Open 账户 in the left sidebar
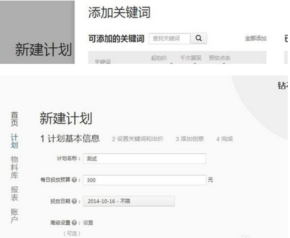Screen dimensions: 290x238 pyautogui.click(x=14, y=216)
